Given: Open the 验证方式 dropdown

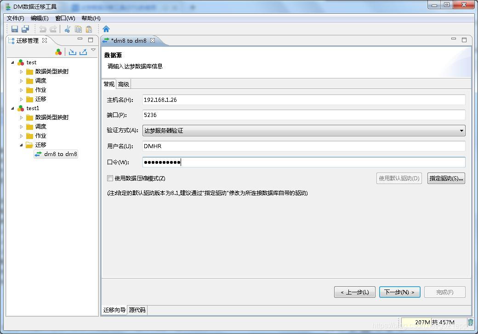Looking at the screenshot, I should (x=304, y=130).
